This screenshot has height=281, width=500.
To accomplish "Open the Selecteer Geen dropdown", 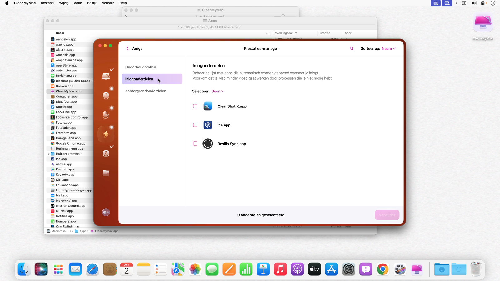I will coord(218,91).
